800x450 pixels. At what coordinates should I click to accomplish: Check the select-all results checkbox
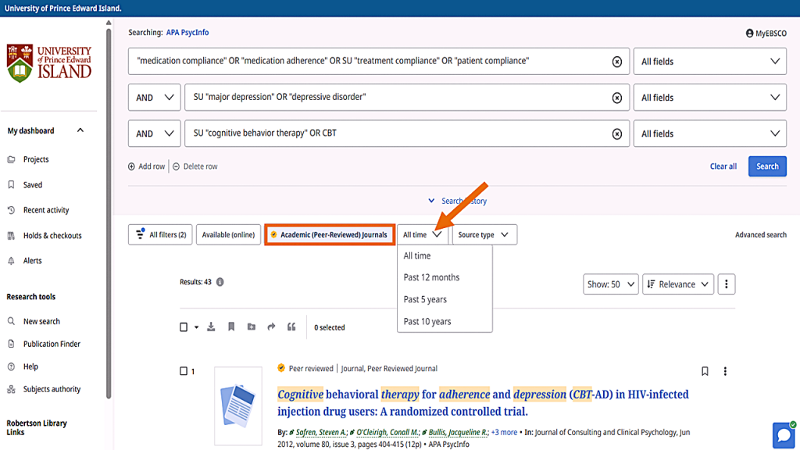[x=184, y=327]
